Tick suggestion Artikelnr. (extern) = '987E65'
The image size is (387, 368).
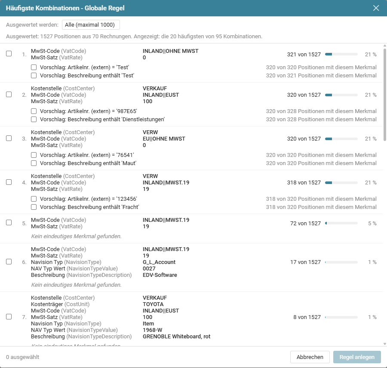(x=34, y=111)
